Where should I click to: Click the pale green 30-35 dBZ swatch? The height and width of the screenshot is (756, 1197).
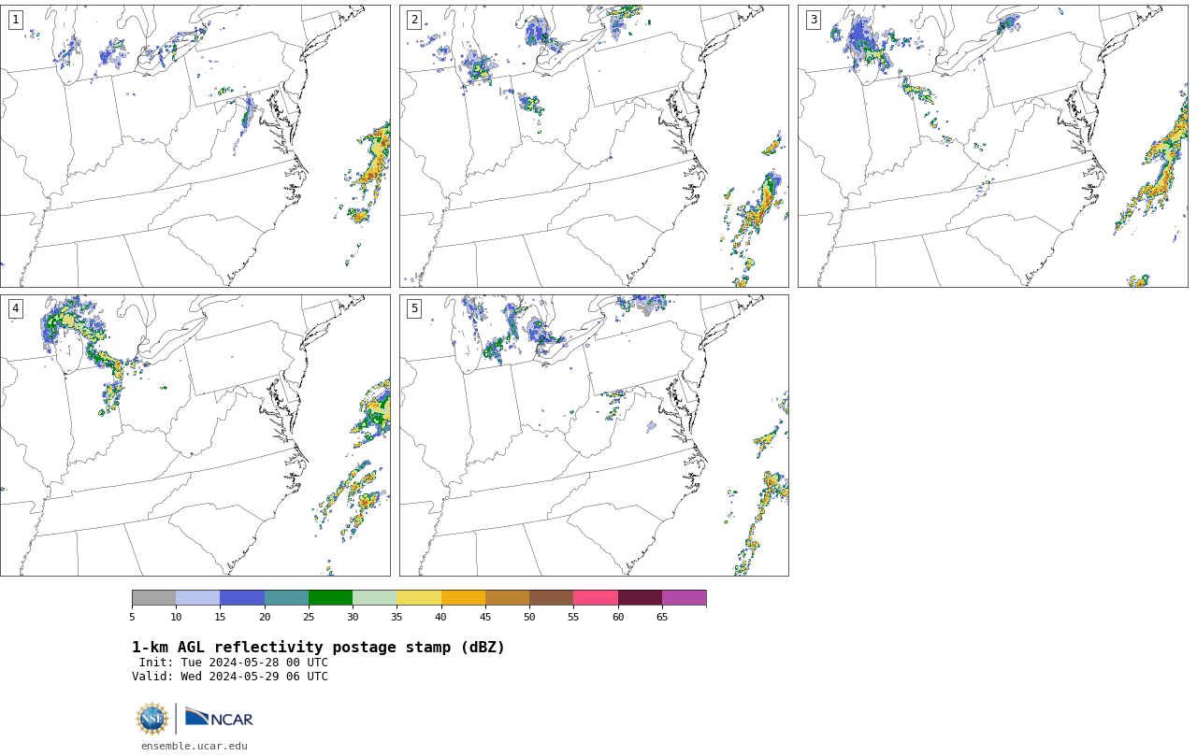click(375, 598)
